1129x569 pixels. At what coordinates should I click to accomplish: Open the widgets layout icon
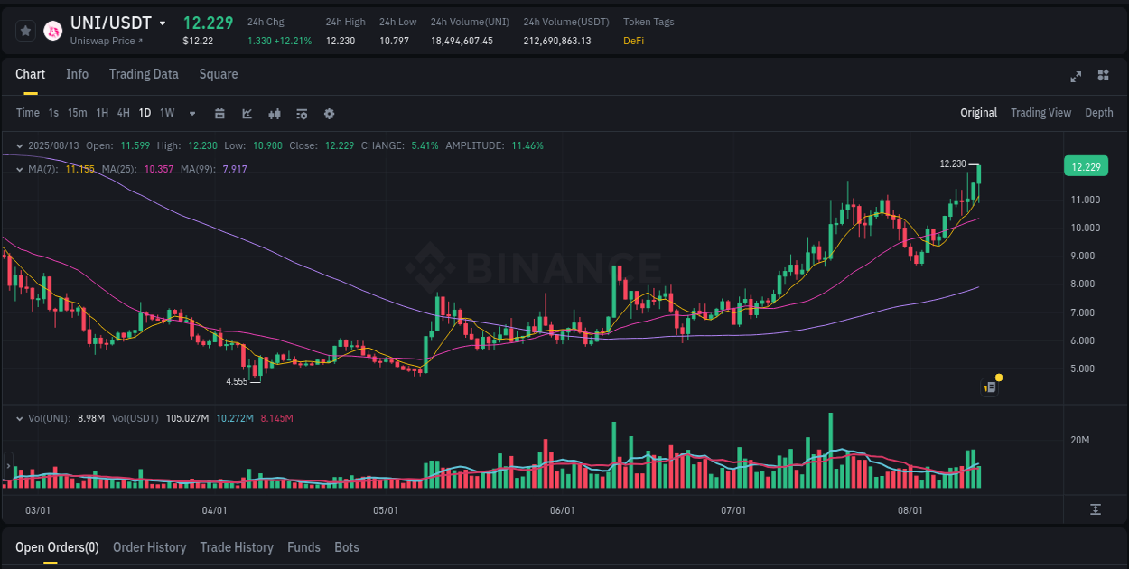pos(1102,77)
